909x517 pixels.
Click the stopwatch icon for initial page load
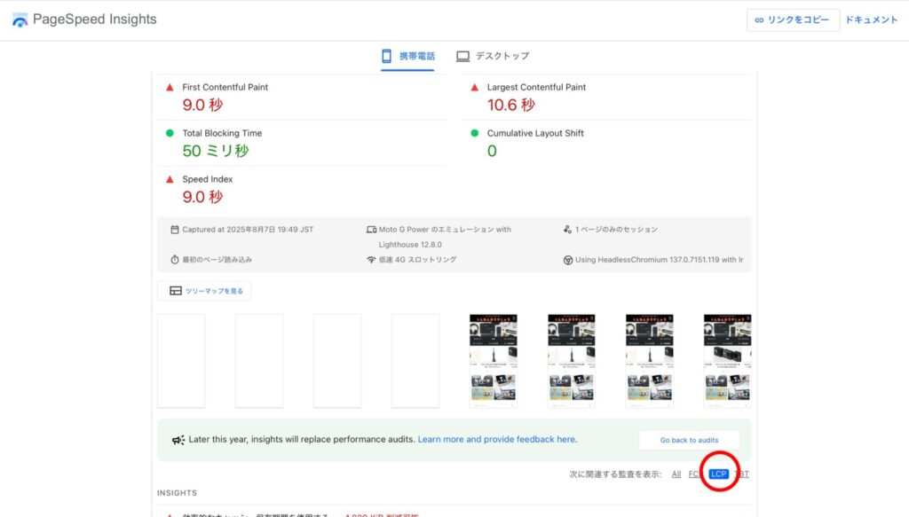point(175,260)
